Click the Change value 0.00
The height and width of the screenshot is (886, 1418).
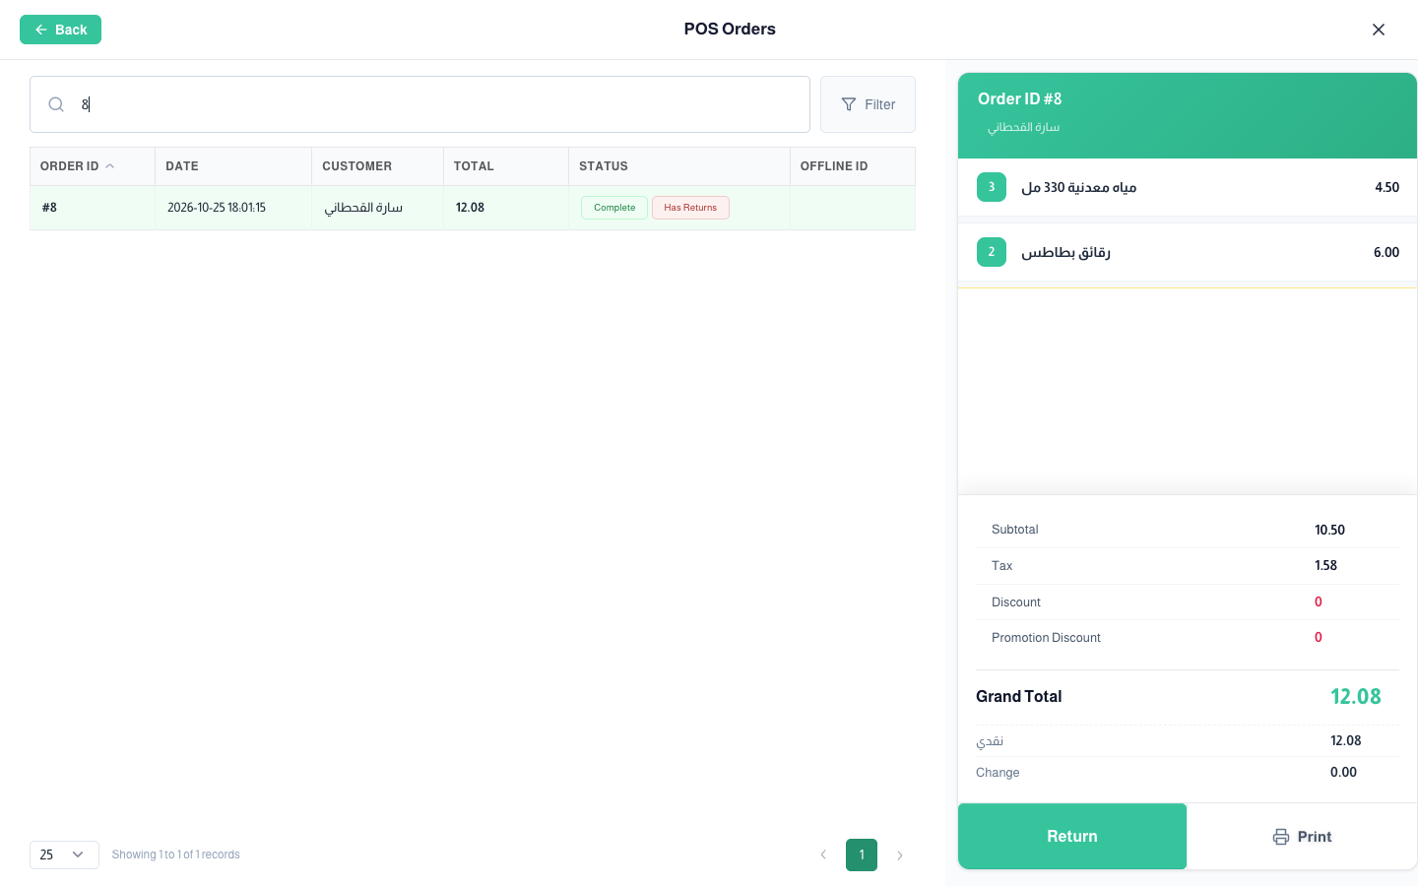pos(1343,772)
